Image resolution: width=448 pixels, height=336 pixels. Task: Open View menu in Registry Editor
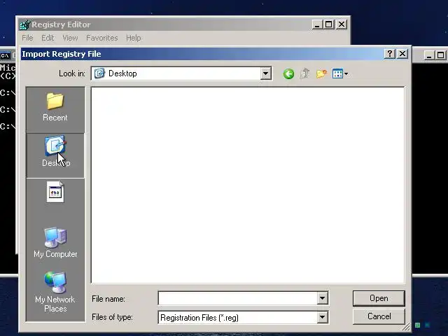70,38
